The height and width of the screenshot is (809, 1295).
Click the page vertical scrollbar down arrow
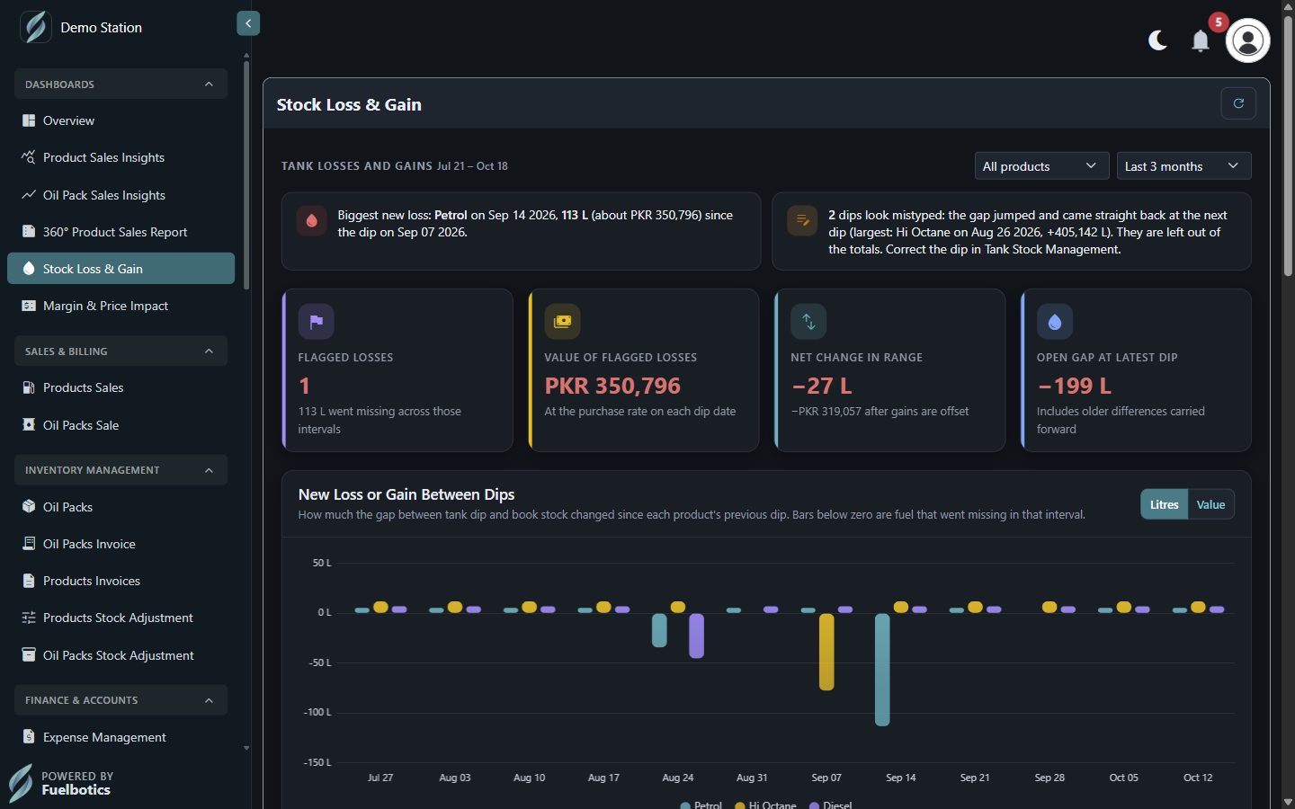click(1288, 801)
